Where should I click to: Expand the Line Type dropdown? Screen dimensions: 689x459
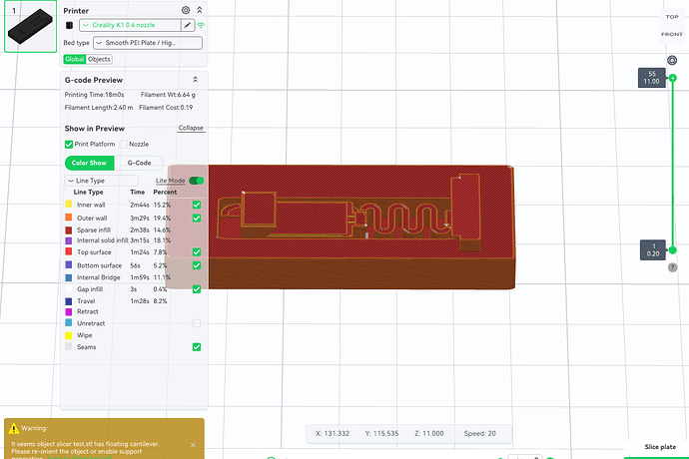101,181
